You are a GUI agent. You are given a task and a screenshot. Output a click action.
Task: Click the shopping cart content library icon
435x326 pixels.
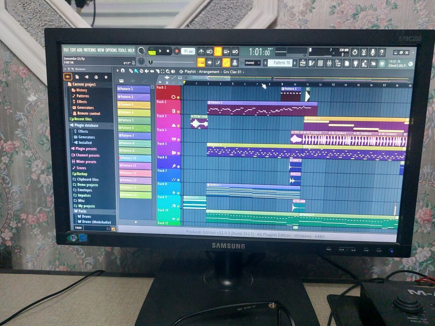382,64
